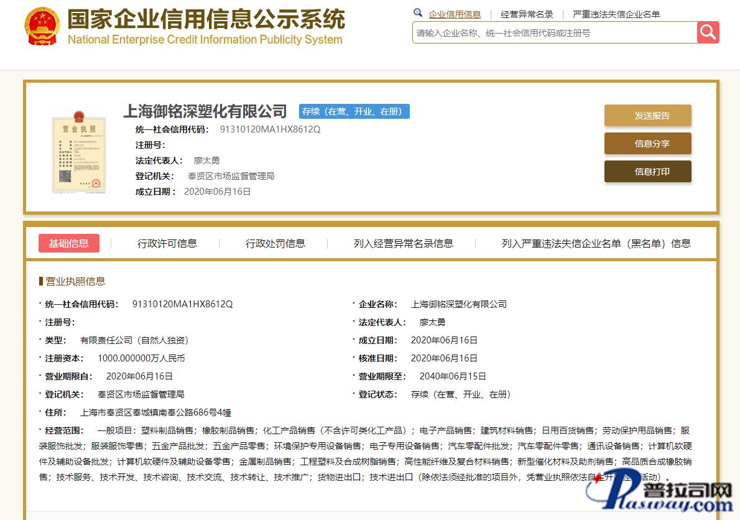Open the 经营异常名录 link
The height and width of the screenshot is (520, 740).
tap(527, 15)
